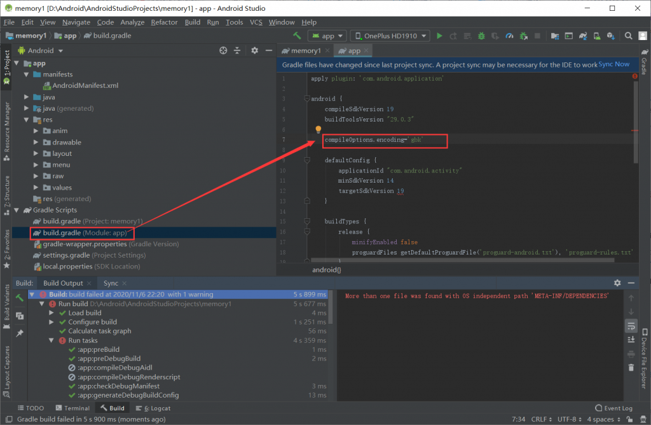This screenshot has height=425, width=651.
Task: Open the File menu
Action: [x=9, y=22]
